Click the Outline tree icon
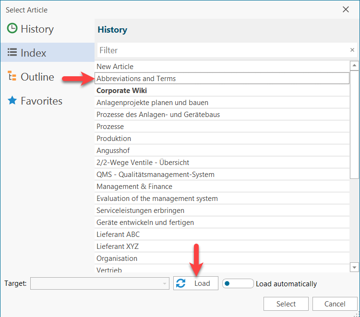Image resolution: width=360 pixels, height=317 pixels. pyautogui.click(x=12, y=77)
